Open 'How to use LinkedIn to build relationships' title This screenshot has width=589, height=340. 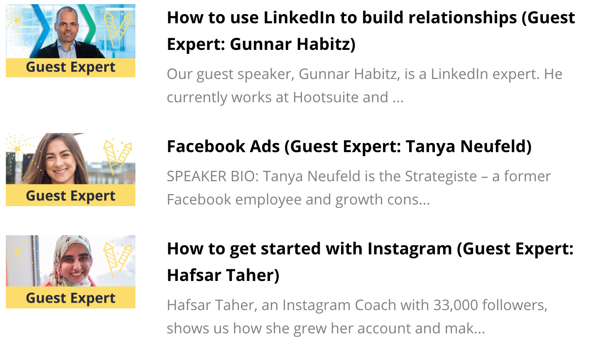(371, 31)
